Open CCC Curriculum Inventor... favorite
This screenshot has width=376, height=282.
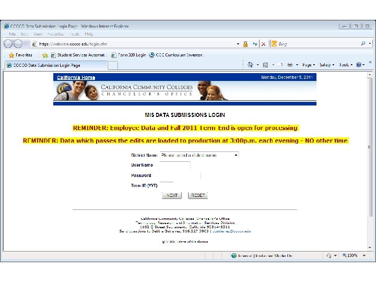click(177, 55)
